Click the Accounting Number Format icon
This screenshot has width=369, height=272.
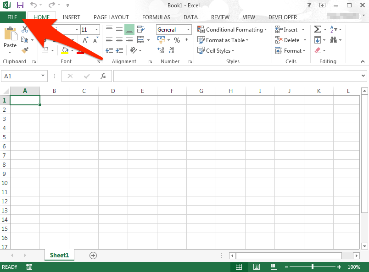click(161, 40)
